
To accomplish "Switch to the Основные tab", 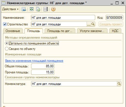I will click(x=13, y=31).
